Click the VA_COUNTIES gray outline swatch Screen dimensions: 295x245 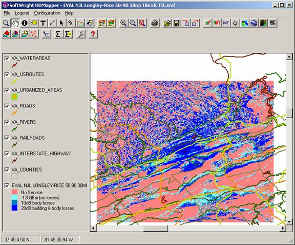14,176
